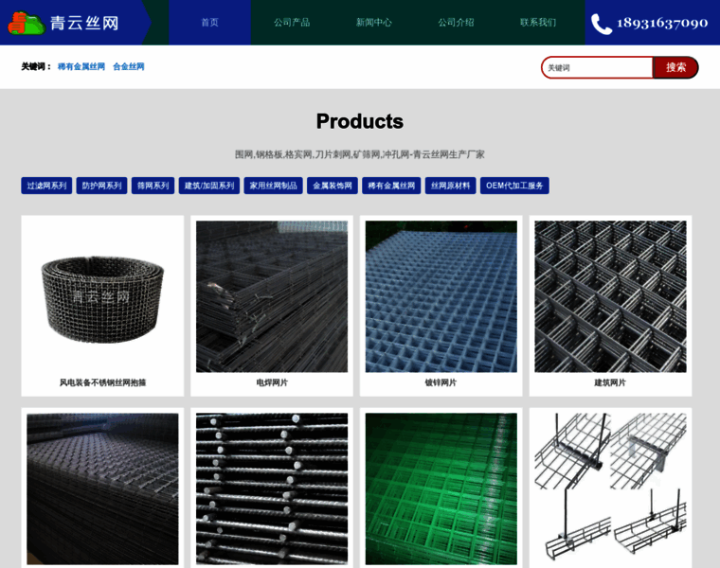Open the 建筑网片 product image
Viewport: 720px width, 568px height.
coord(610,296)
